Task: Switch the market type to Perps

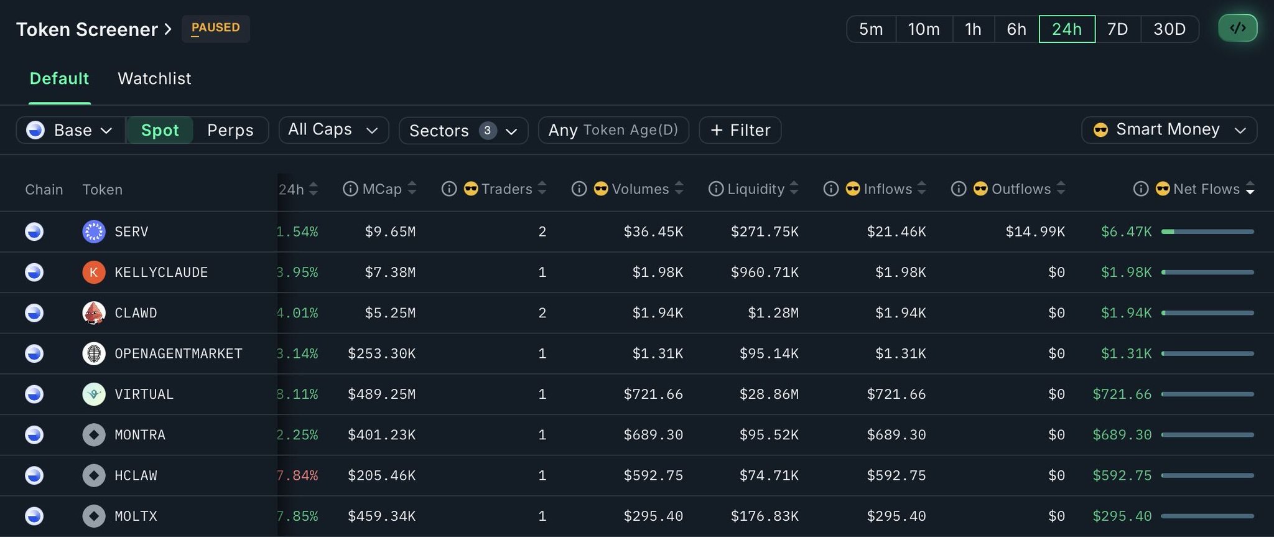Action: [230, 130]
